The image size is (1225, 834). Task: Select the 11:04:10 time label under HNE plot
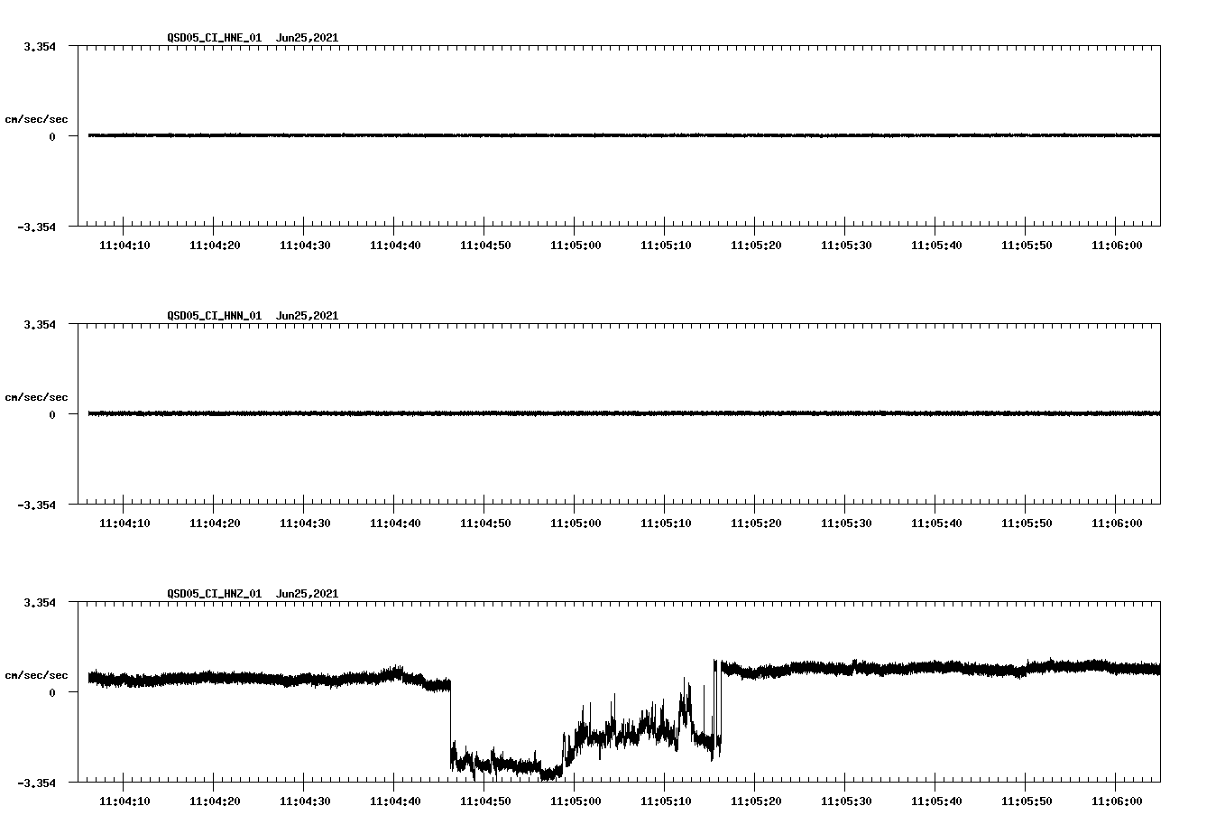pyautogui.click(x=124, y=246)
